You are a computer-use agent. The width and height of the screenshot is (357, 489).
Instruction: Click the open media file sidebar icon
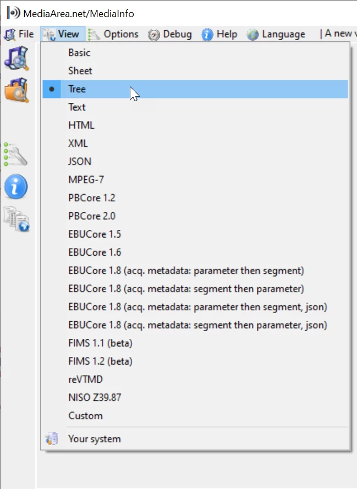(16, 58)
